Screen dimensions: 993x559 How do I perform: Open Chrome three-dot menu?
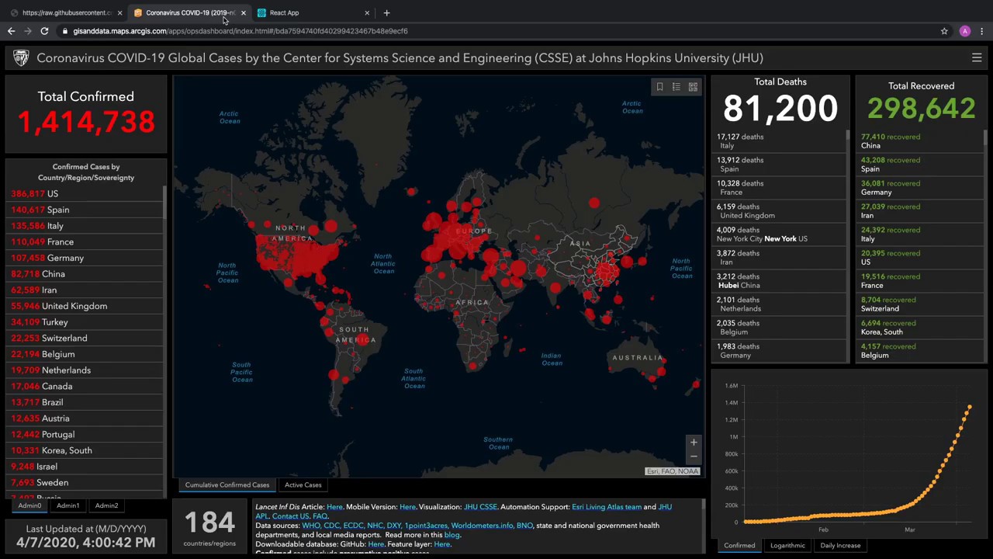pos(982,31)
